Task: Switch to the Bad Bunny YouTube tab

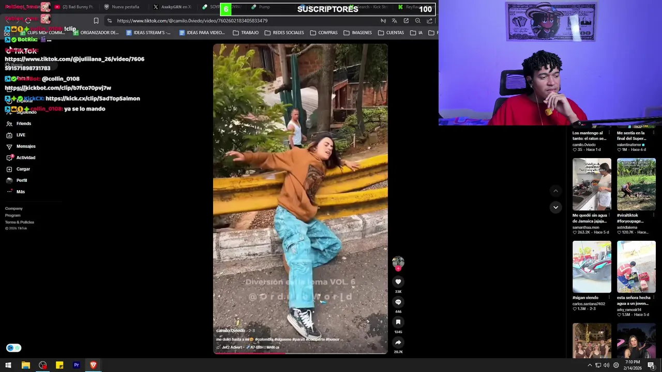Action: 73,7
